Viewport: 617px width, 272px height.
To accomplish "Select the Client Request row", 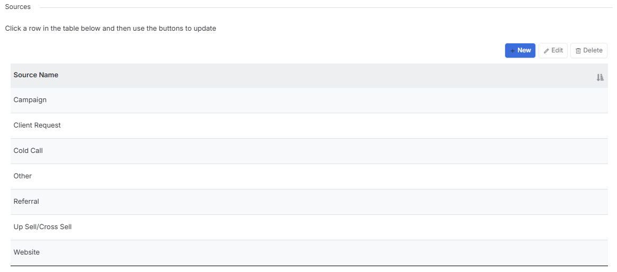I will pos(309,125).
